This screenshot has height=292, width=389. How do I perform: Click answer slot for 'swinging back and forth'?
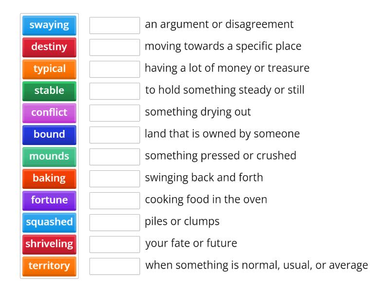click(x=115, y=179)
